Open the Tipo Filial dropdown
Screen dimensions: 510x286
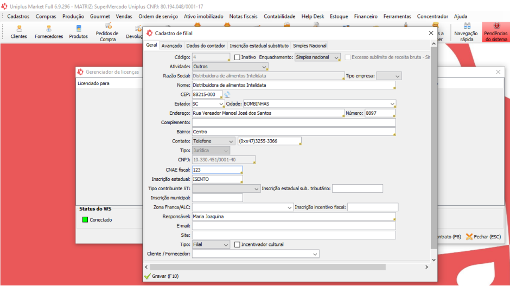(226, 244)
